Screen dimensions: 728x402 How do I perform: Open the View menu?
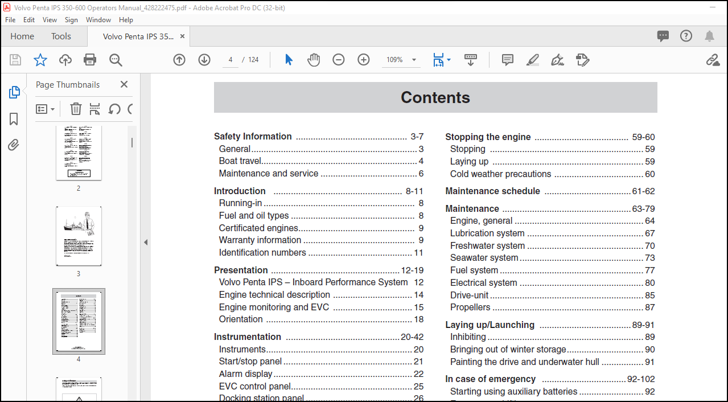point(50,19)
